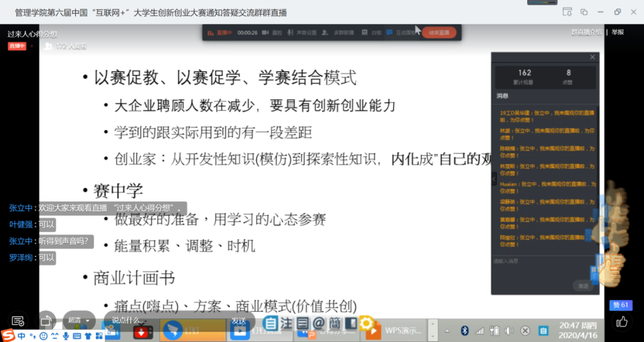The width and height of the screenshot is (644, 342).
Task: Open the 超清 video quality dropdown
Action: coord(79,321)
